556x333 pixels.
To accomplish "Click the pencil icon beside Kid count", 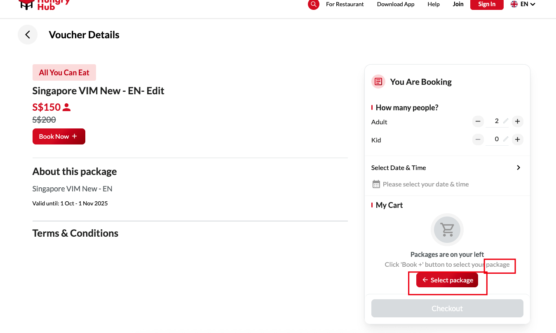I will tap(506, 140).
